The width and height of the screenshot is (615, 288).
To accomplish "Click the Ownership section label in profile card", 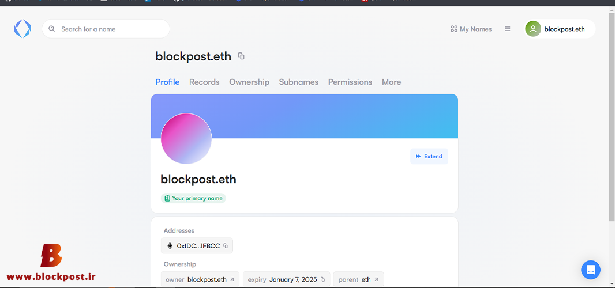I will (179, 264).
